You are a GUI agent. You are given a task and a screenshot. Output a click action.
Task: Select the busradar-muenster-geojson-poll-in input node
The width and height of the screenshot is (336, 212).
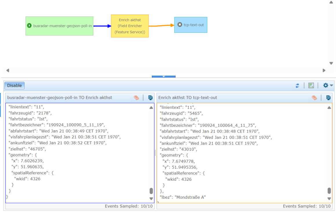pos(59,26)
